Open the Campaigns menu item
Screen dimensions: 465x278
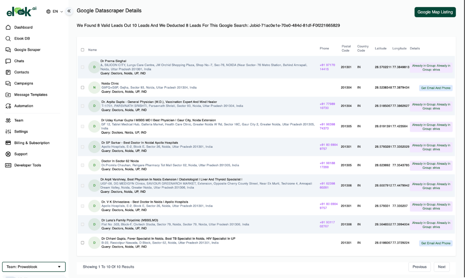pyautogui.click(x=23, y=83)
